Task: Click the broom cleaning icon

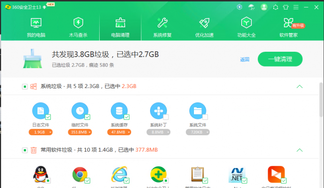Action: point(32,59)
